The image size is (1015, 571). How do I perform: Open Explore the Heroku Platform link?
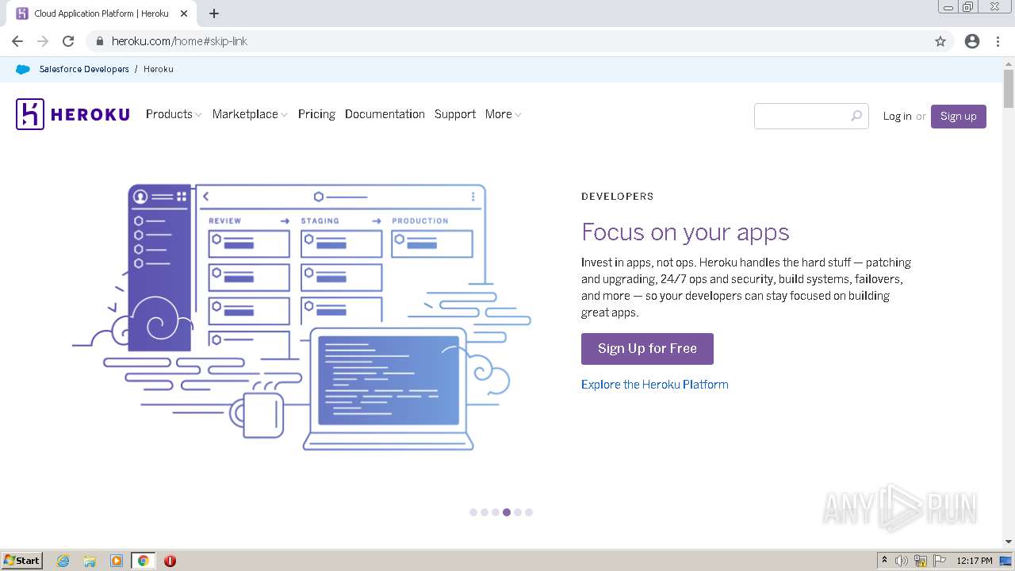[x=655, y=385]
